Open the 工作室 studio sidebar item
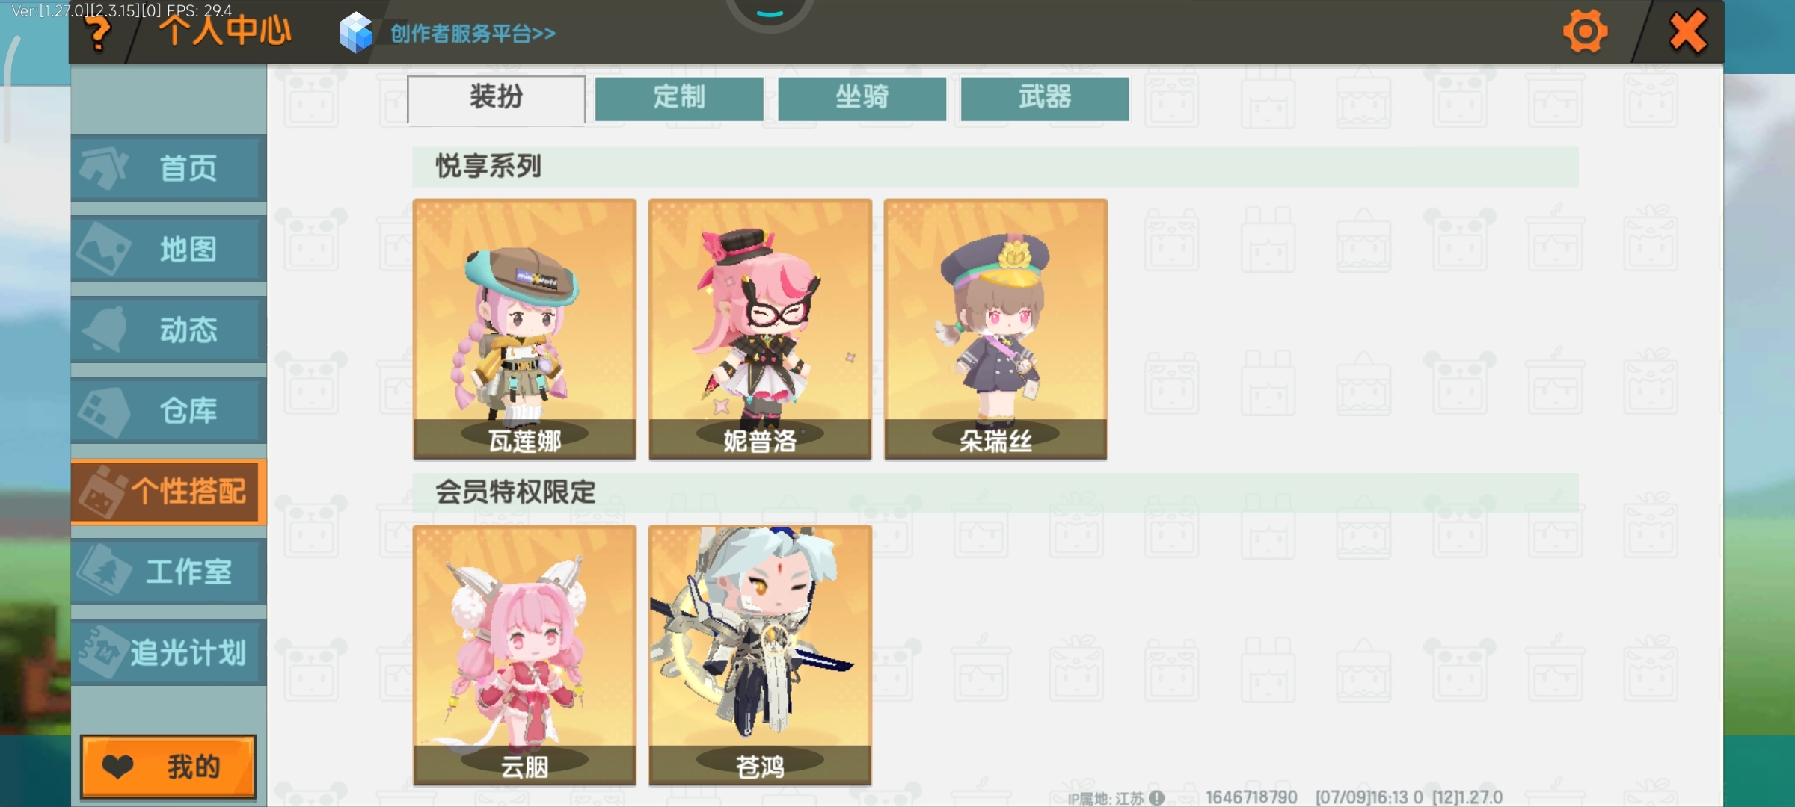1795x807 pixels. click(x=169, y=572)
